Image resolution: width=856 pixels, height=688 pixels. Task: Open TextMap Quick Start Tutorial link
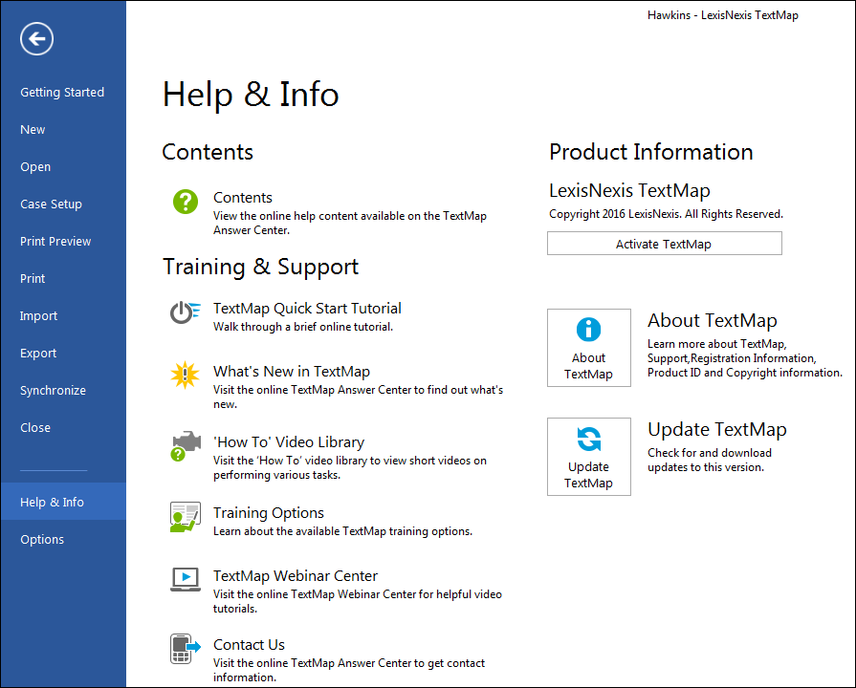(307, 309)
